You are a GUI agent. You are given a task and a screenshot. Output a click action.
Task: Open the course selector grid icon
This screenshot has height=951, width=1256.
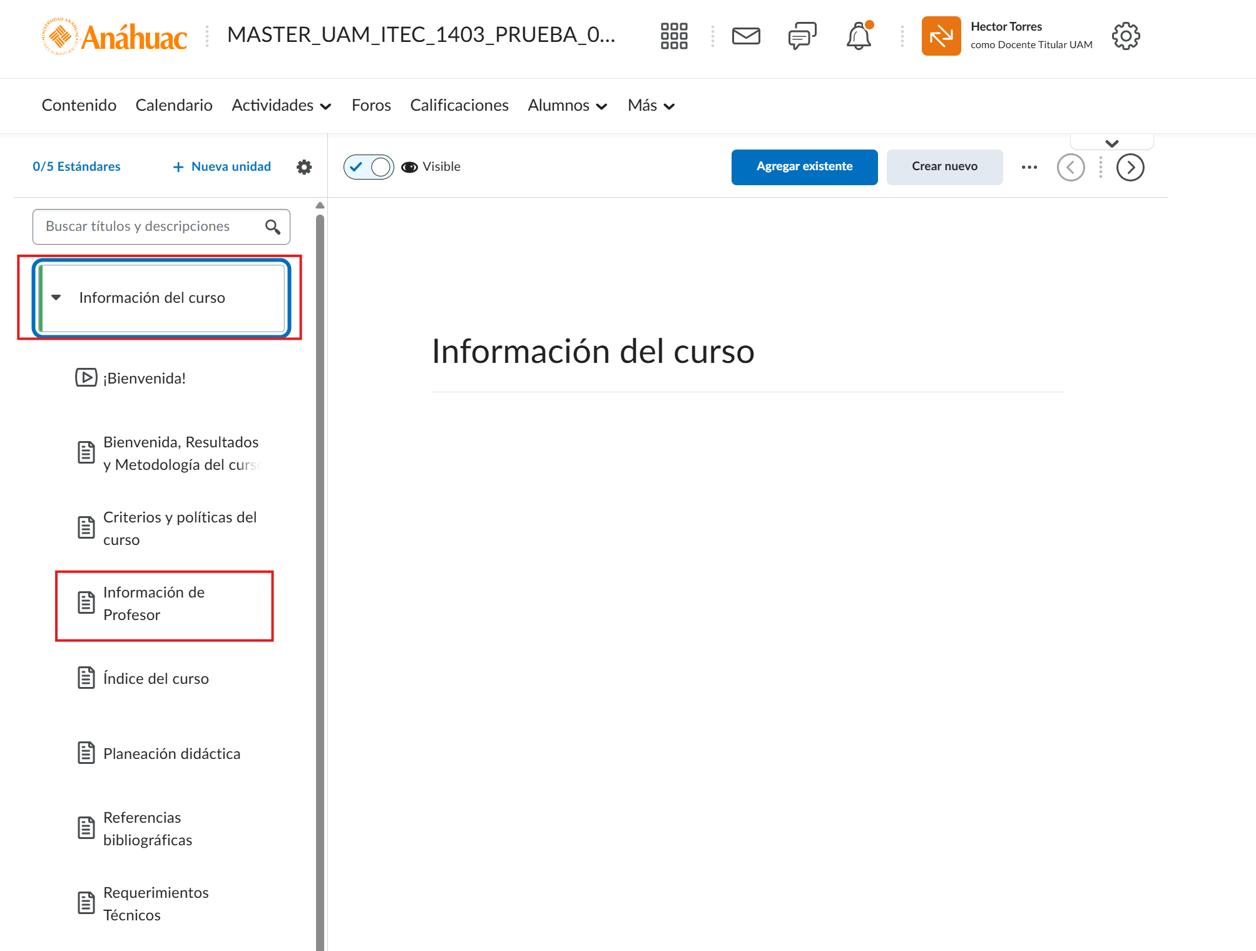pos(674,36)
